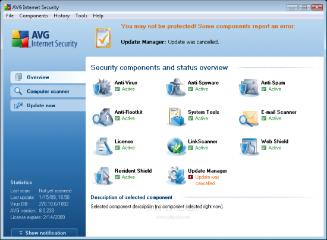Image resolution: width=327 pixels, height=240 pixels.
Task: Click the clipboard status icon in header
Action: tap(103, 38)
